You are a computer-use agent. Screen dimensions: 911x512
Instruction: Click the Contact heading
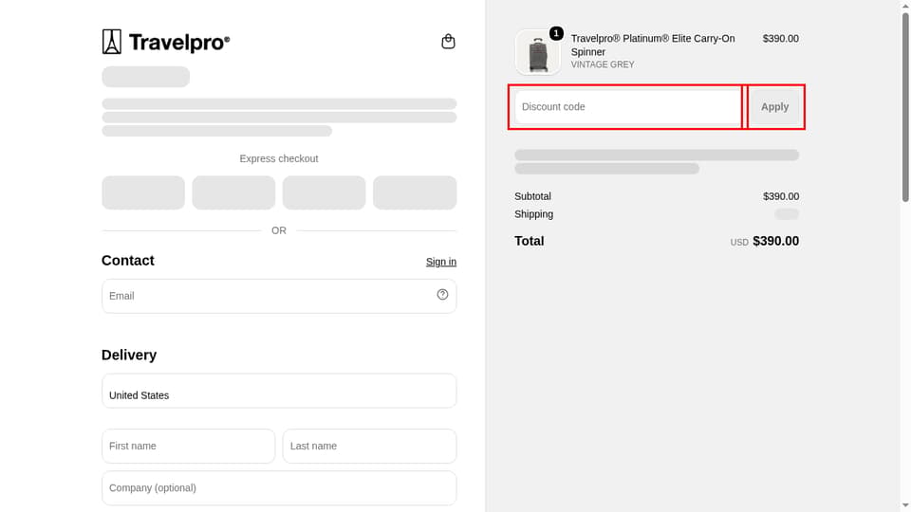(x=128, y=260)
